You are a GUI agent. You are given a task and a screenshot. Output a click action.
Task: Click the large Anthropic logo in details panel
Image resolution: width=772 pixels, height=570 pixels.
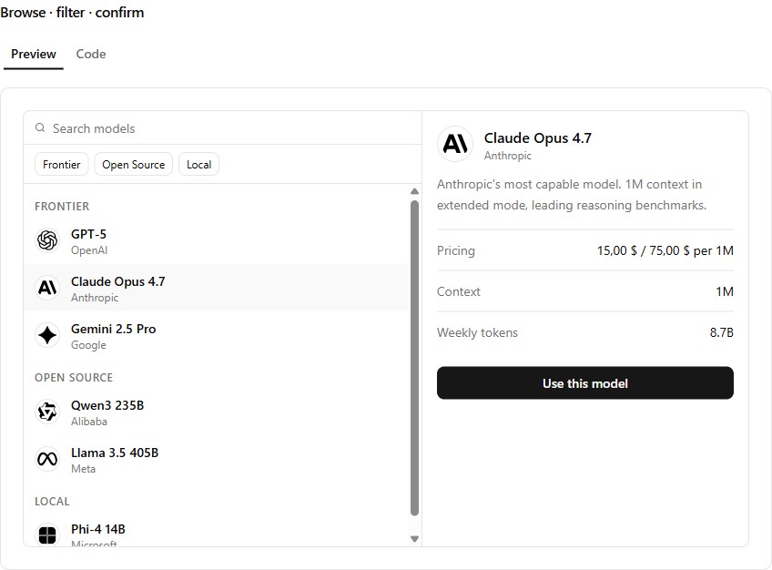click(455, 144)
